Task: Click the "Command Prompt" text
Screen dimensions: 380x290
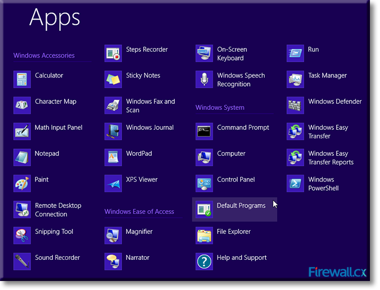Action: pyautogui.click(x=243, y=128)
